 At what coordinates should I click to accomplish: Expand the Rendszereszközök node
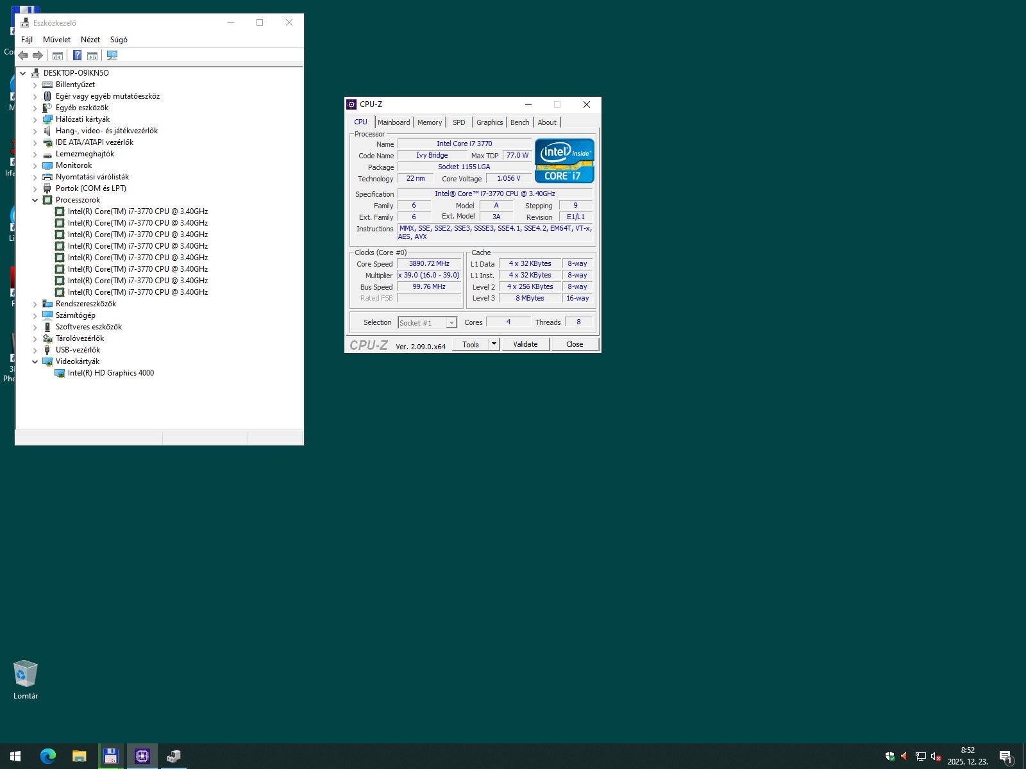(x=35, y=304)
